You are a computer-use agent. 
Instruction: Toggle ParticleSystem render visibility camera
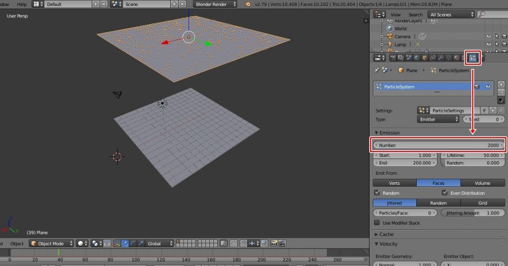[477, 86]
